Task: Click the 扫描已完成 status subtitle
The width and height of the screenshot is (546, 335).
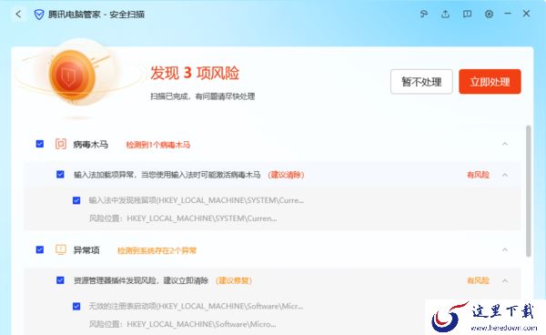Action: pos(203,96)
